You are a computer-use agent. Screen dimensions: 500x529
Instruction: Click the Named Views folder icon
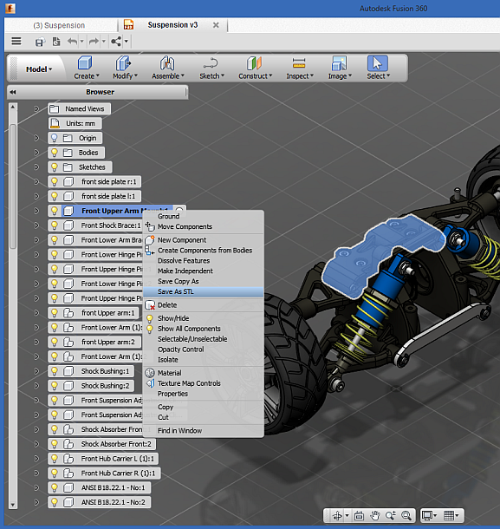(x=54, y=109)
